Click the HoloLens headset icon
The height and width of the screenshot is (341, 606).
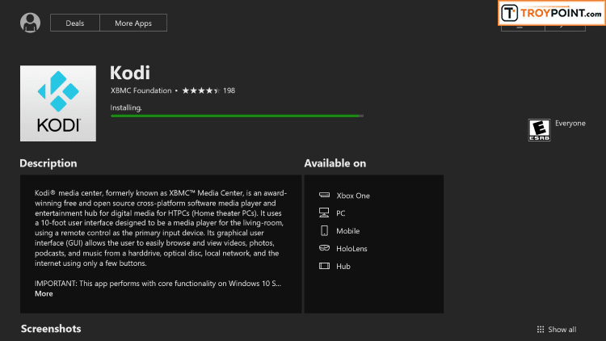324,248
